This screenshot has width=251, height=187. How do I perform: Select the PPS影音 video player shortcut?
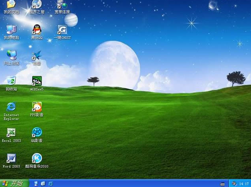pyautogui.click(x=37, y=107)
